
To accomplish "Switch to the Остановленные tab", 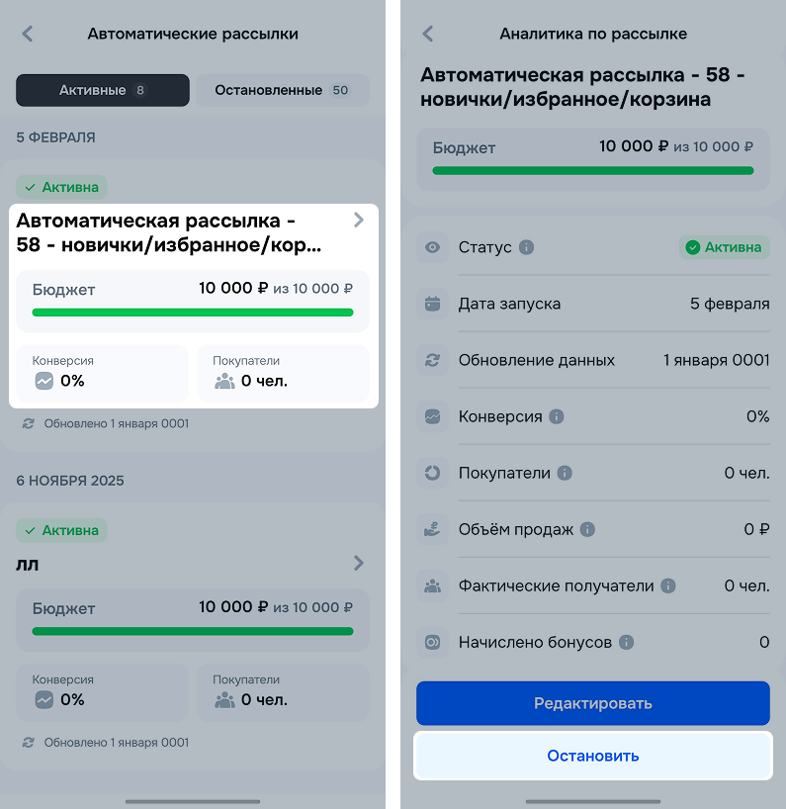I will coord(282,90).
